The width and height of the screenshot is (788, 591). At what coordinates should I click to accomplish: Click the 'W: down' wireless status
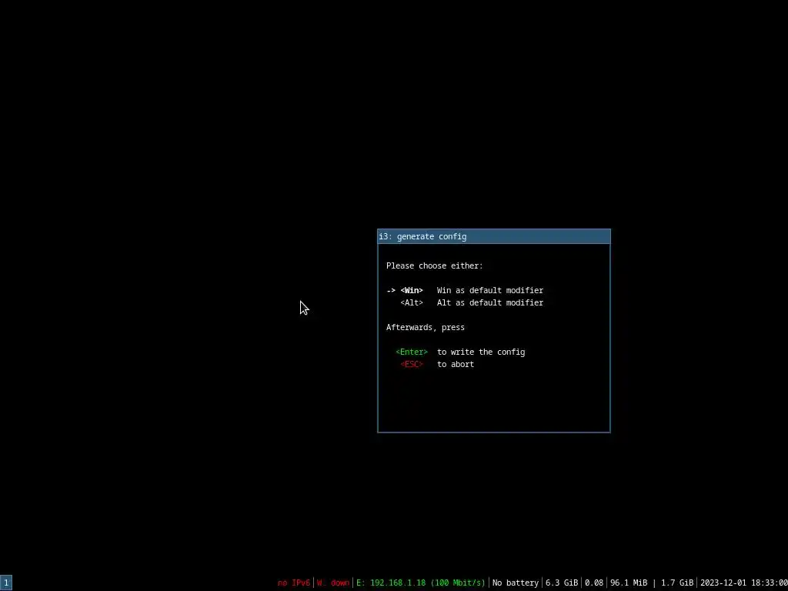(332, 583)
